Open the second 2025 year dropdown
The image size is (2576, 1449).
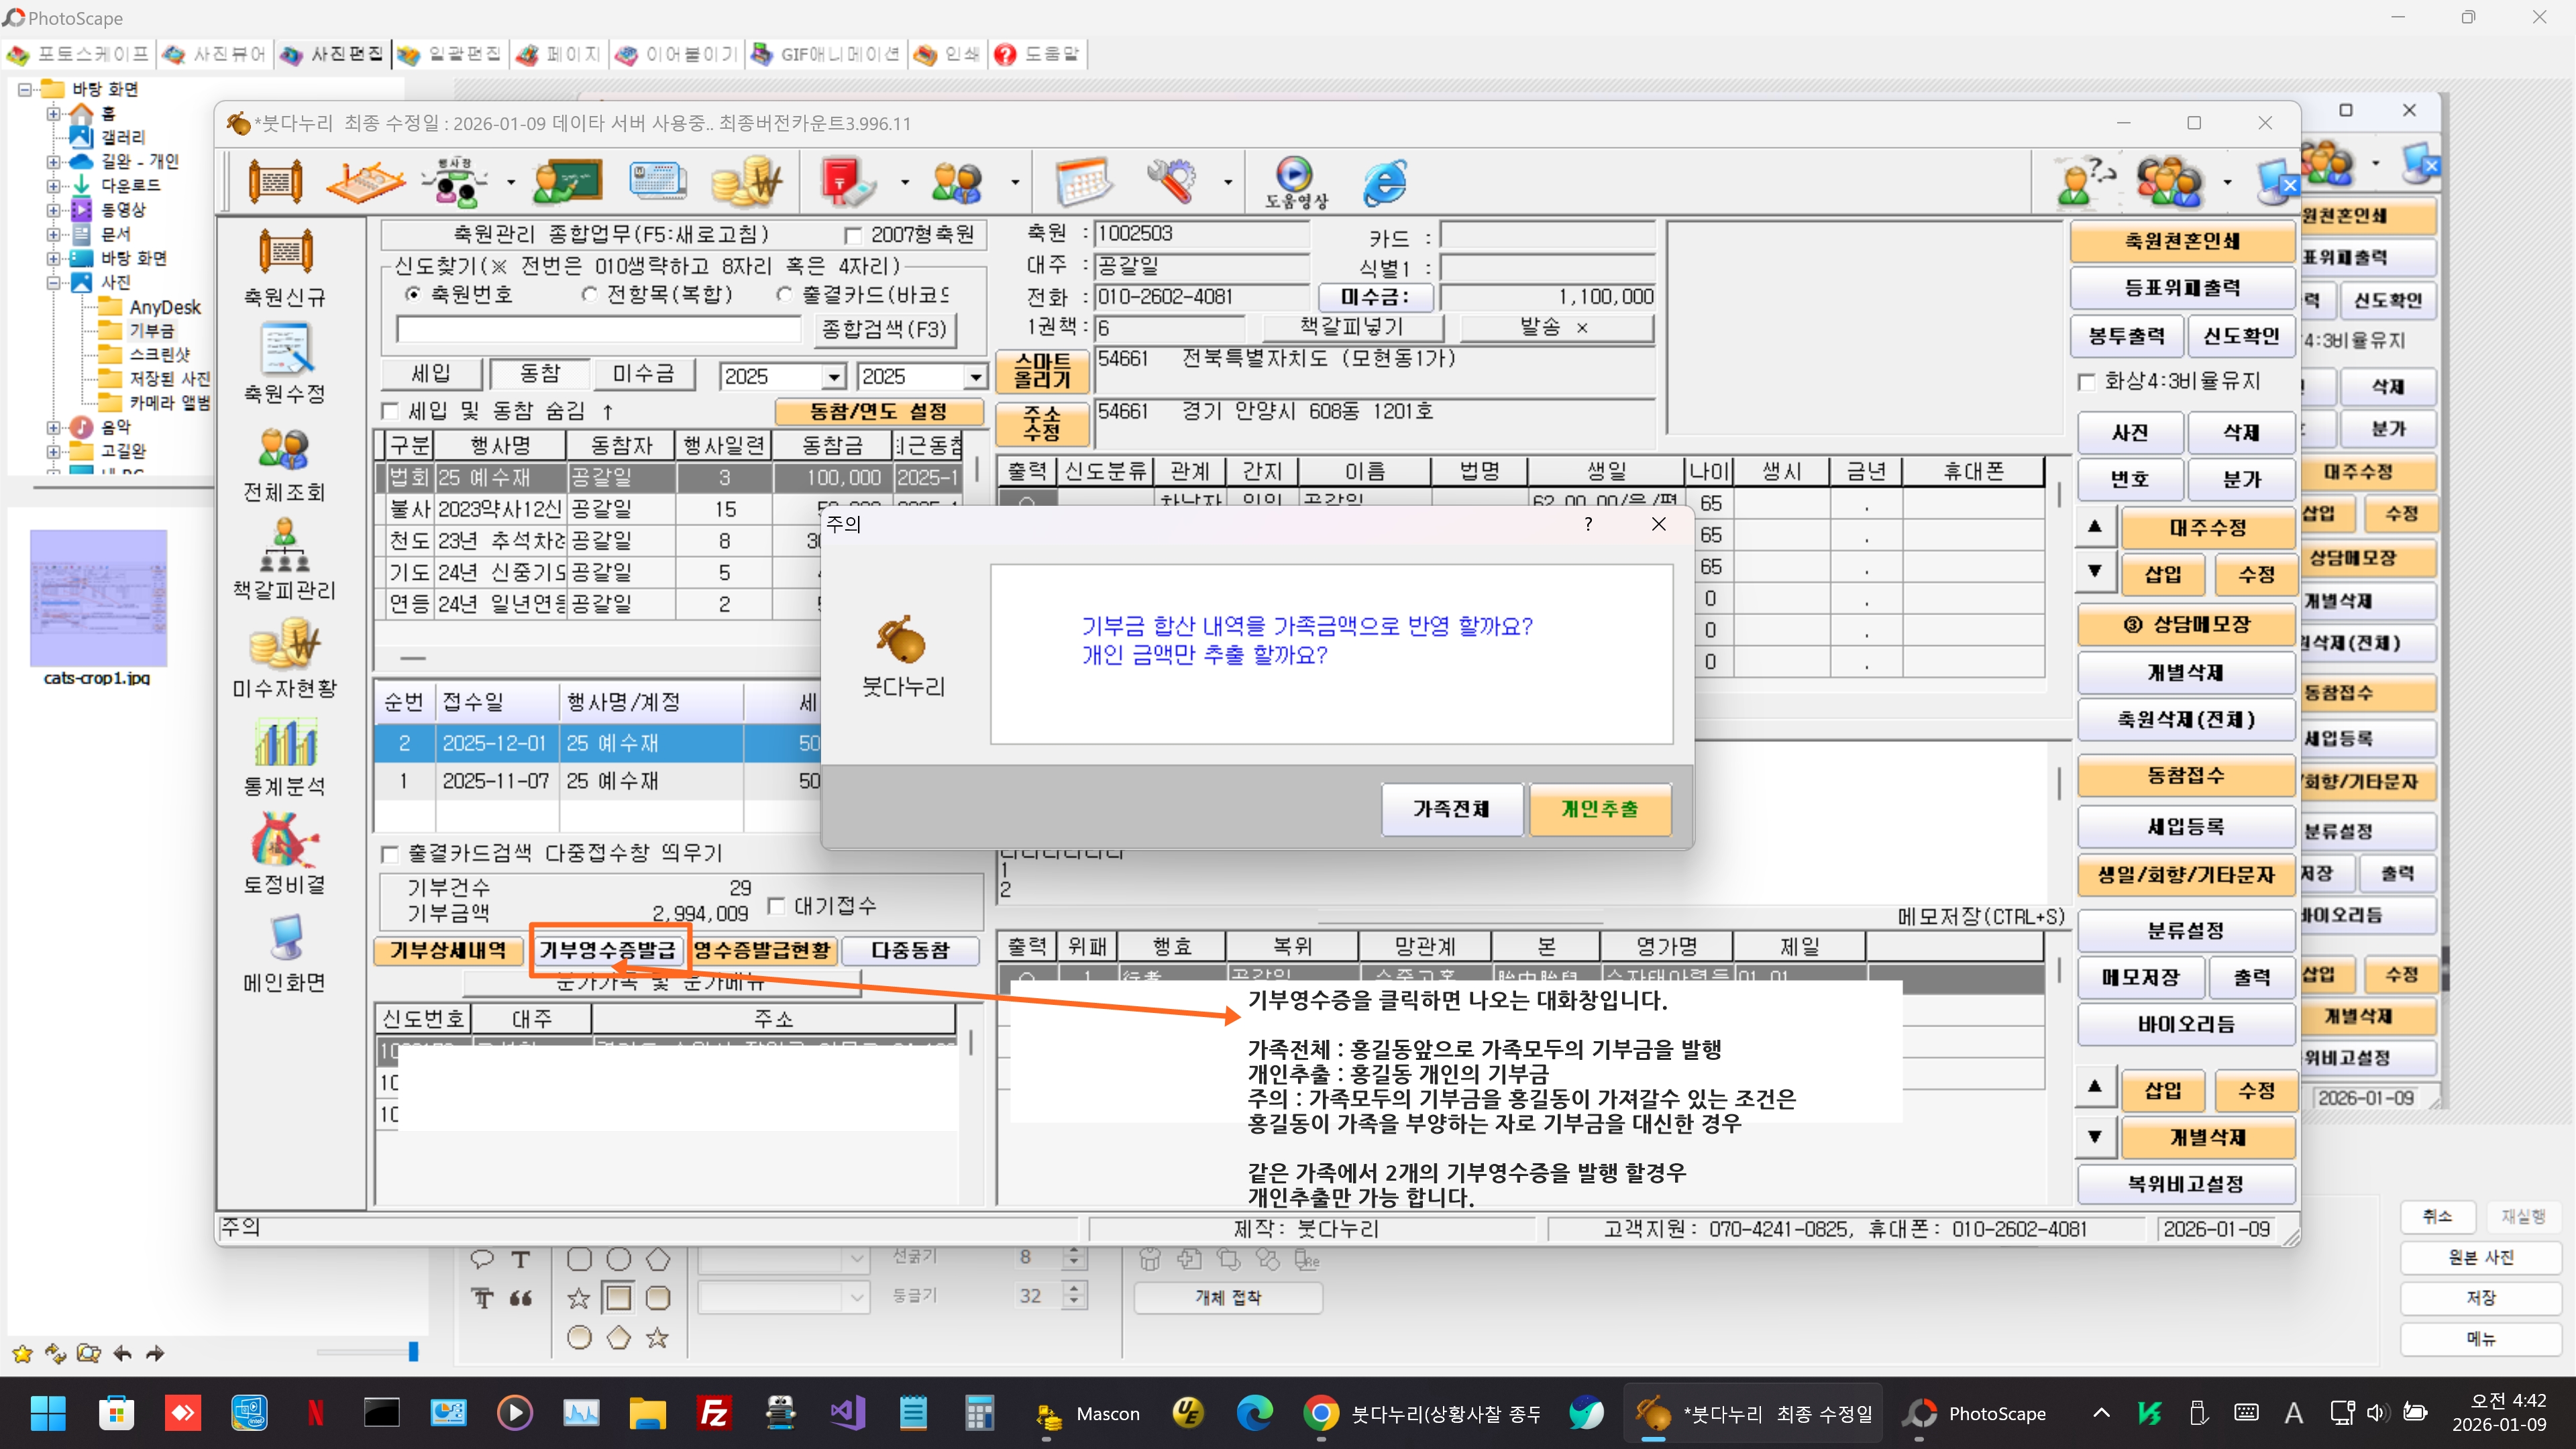coord(974,377)
